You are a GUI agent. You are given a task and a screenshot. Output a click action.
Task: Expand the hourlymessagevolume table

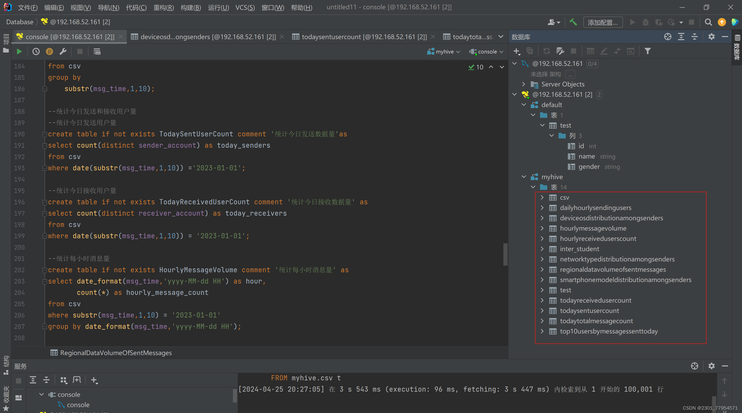point(542,228)
